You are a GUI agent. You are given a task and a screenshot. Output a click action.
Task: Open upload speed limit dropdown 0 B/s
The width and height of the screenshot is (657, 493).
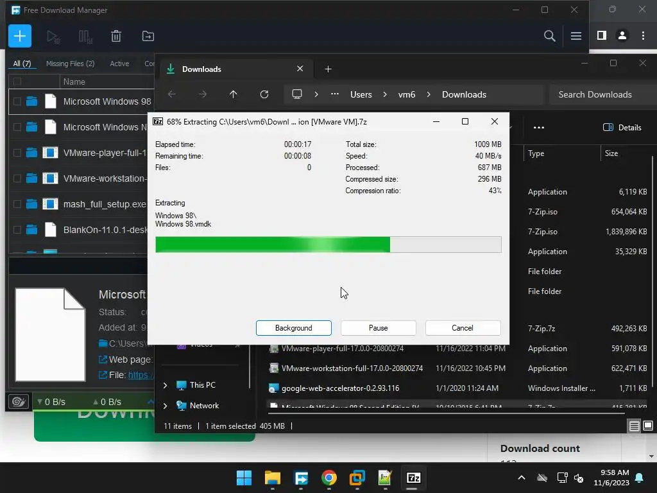click(x=107, y=402)
